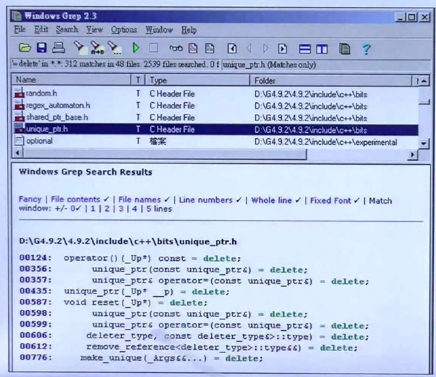Open the Search menu

[67, 29]
